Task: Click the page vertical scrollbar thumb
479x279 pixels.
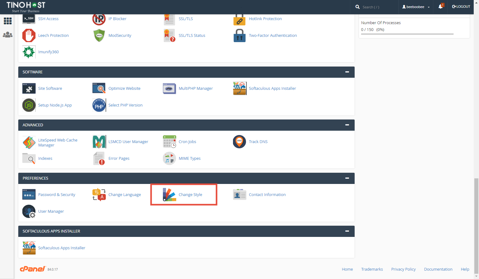Action: 476,225
